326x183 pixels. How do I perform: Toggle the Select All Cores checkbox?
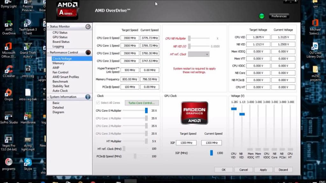point(98,103)
